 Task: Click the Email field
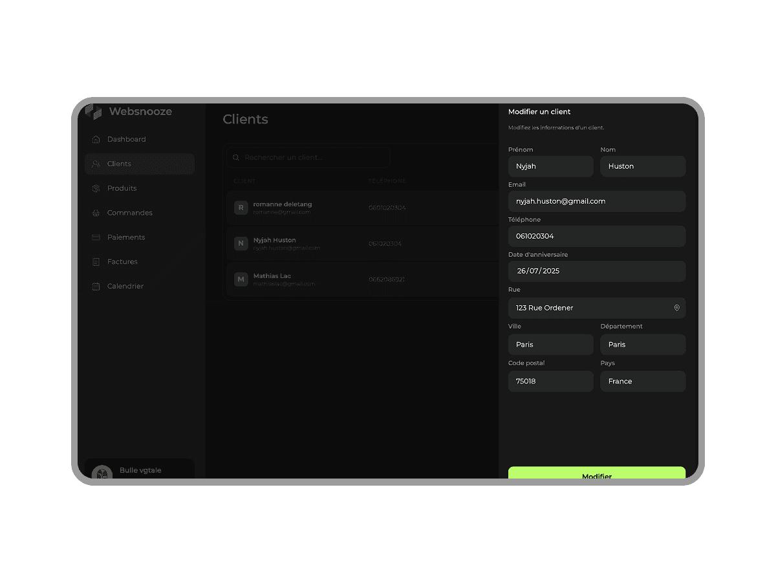pyautogui.click(x=596, y=201)
